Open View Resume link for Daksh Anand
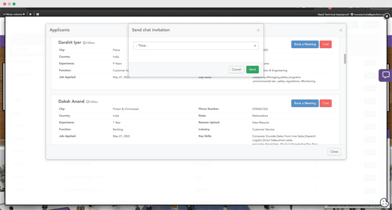 [261, 123]
